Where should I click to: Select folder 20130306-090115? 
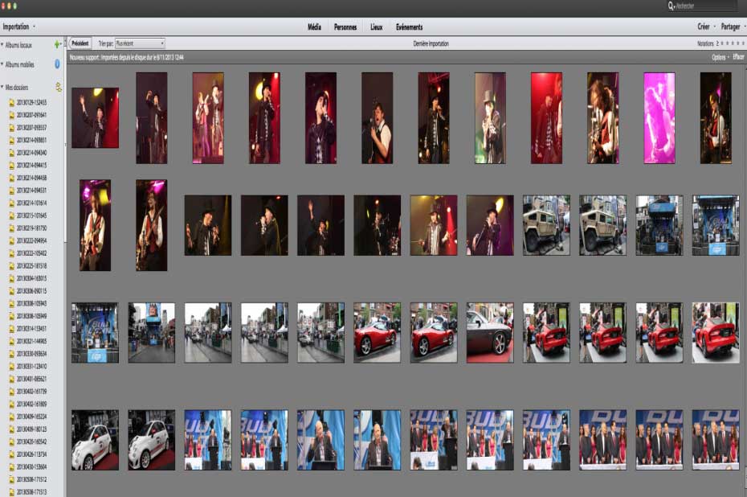31,291
